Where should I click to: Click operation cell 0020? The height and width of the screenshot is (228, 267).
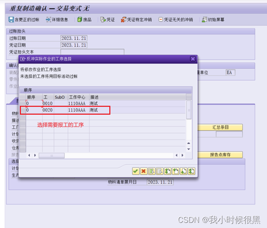tap(48, 110)
